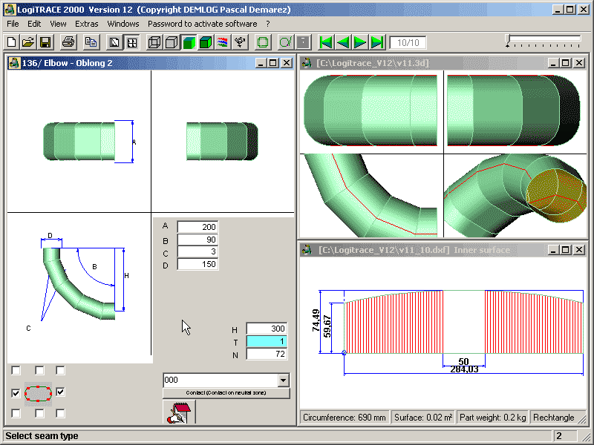This screenshot has height=445, width=594.
Task: Click the Copy toolbar icon
Action: (x=91, y=42)
